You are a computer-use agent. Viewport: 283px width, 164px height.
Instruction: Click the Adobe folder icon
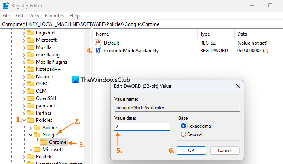tap(37, 128)
